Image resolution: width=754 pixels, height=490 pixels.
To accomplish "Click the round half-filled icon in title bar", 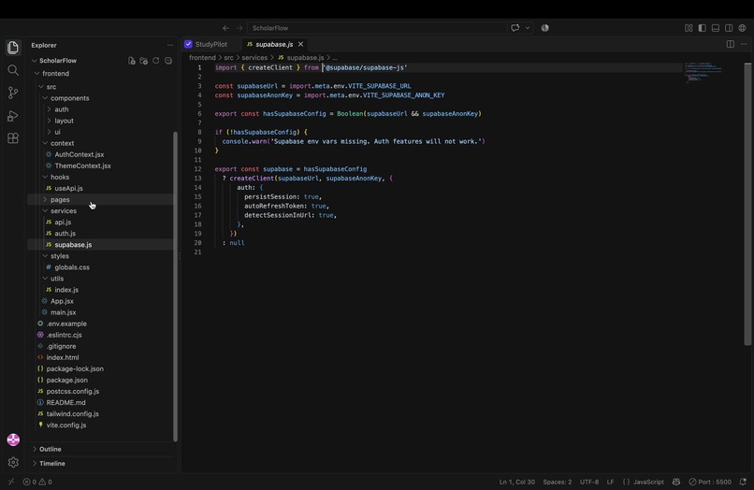I will click(544, 28).
